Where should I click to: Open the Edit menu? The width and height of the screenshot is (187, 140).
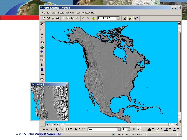click(x=48, y=13)
